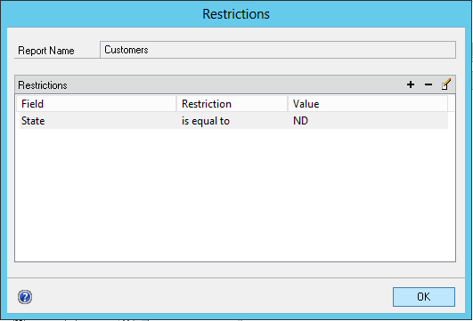Select the ND value cell
473x321 pixels.
coord(368,121)
